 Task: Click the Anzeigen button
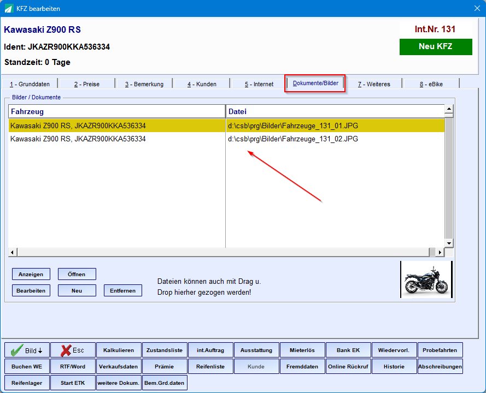coord(31,274)
